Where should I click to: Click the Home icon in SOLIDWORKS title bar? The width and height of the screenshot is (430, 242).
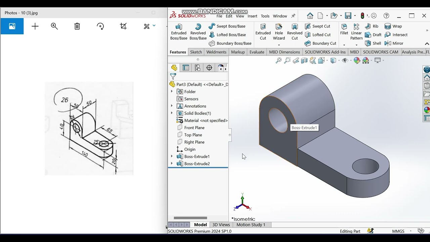(310, 16)
